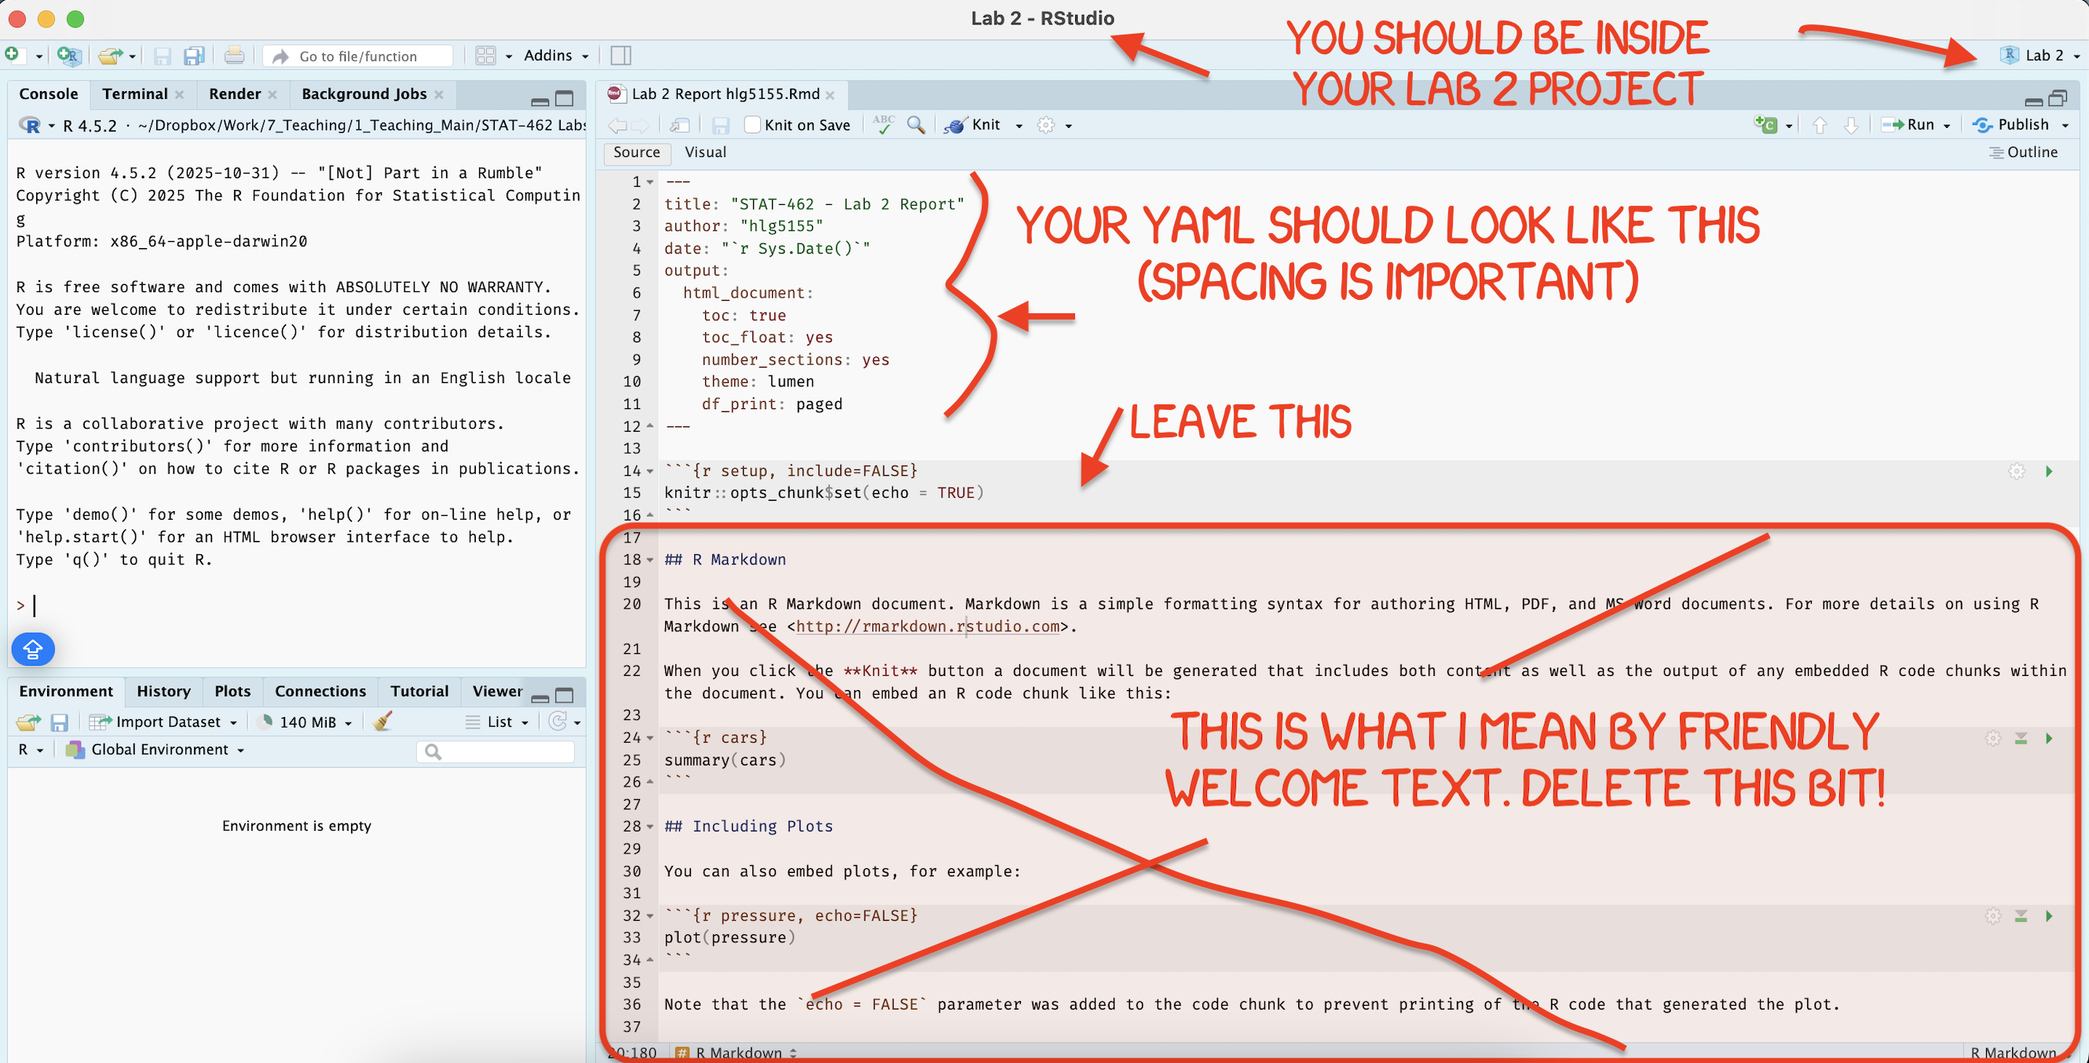Image resolution: width=2089 pixels, height=1063 pixels.
Task: Click run all chunks above for the cars chunk
Action: (x=2020, y=738)
